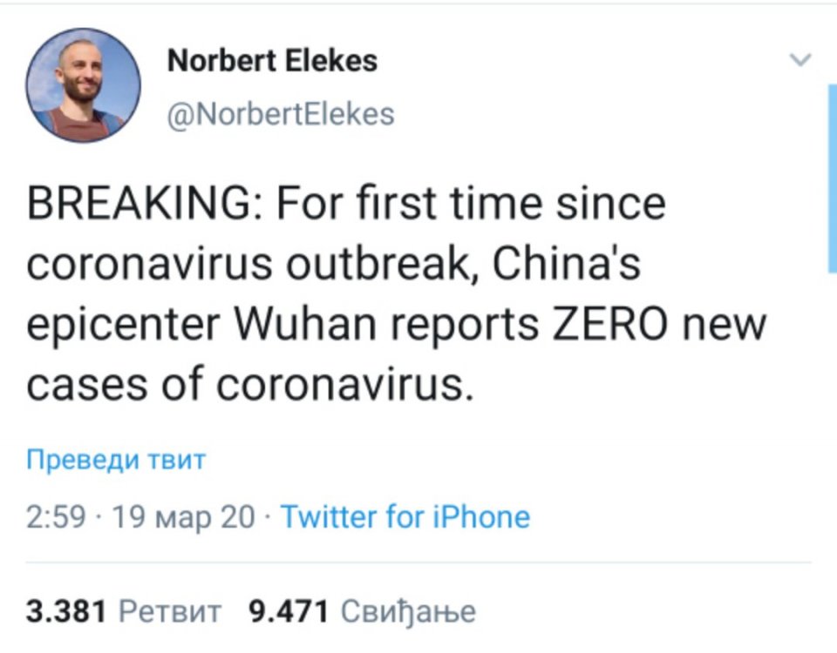The image size is (837, 653).
Task: Open the tweet options chevron menu
Action: [x=799, y=61]
